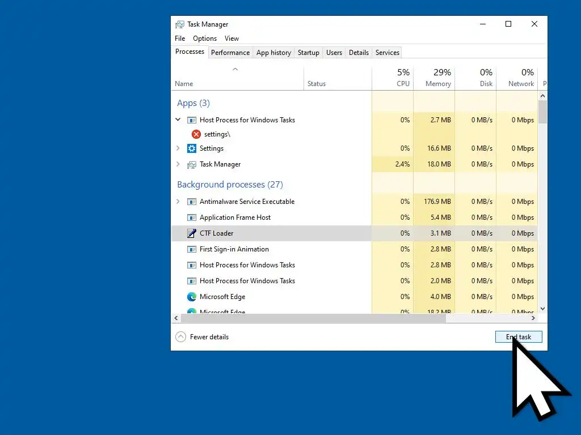
Task: Click Microsoft Edge icon with 4.0 MB
Action: click(192, 297)
